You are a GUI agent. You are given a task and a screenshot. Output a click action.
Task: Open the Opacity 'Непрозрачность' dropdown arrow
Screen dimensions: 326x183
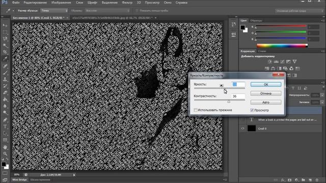(322, 95)
